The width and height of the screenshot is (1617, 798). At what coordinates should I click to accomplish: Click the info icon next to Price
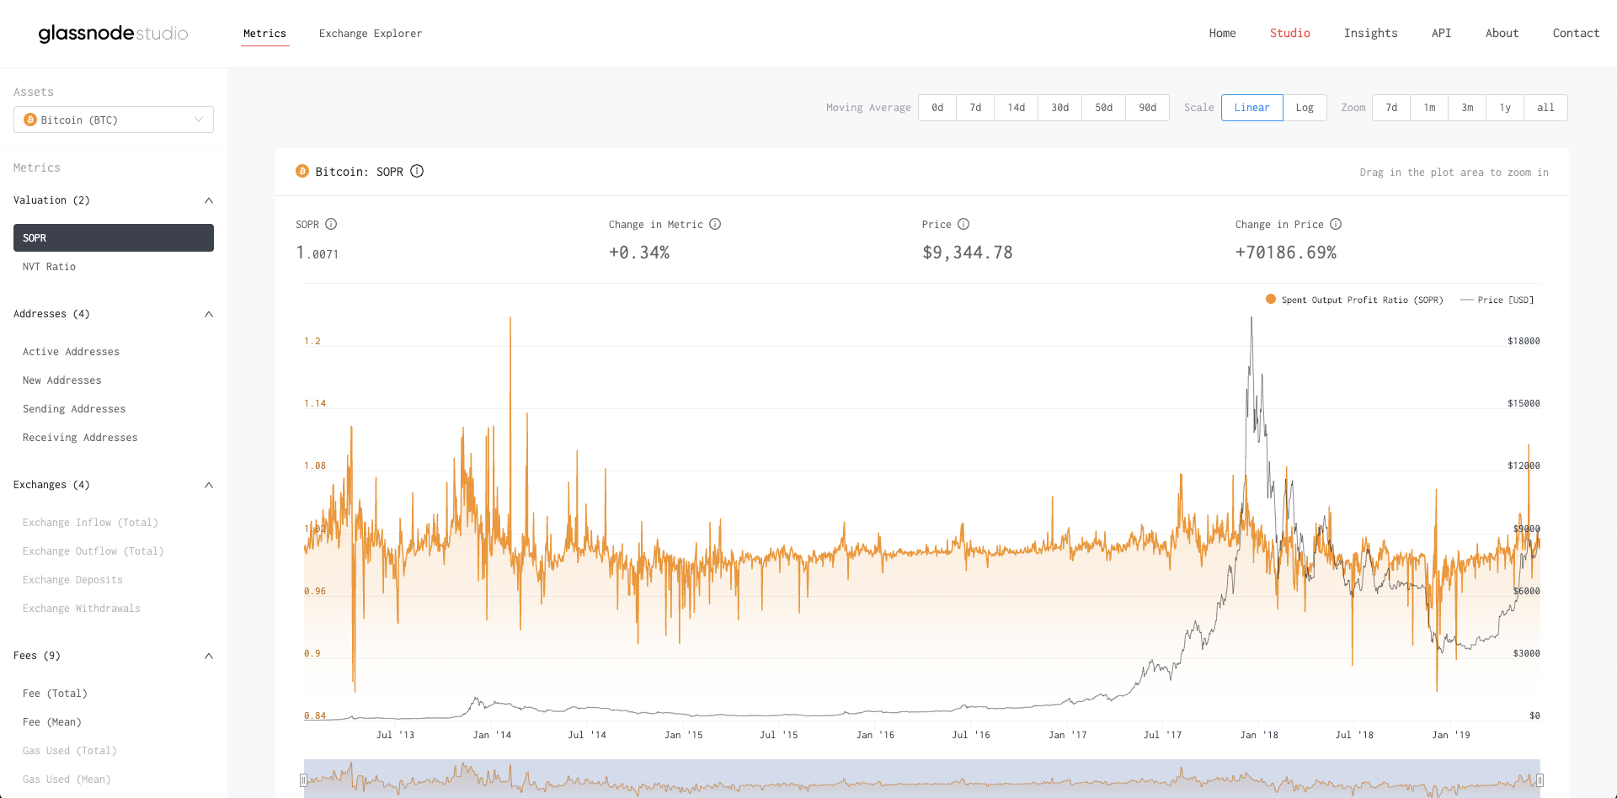(963, 224)
